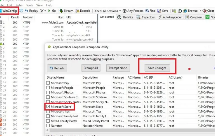Open Find with binoculars icon

(x=150, y=11)
